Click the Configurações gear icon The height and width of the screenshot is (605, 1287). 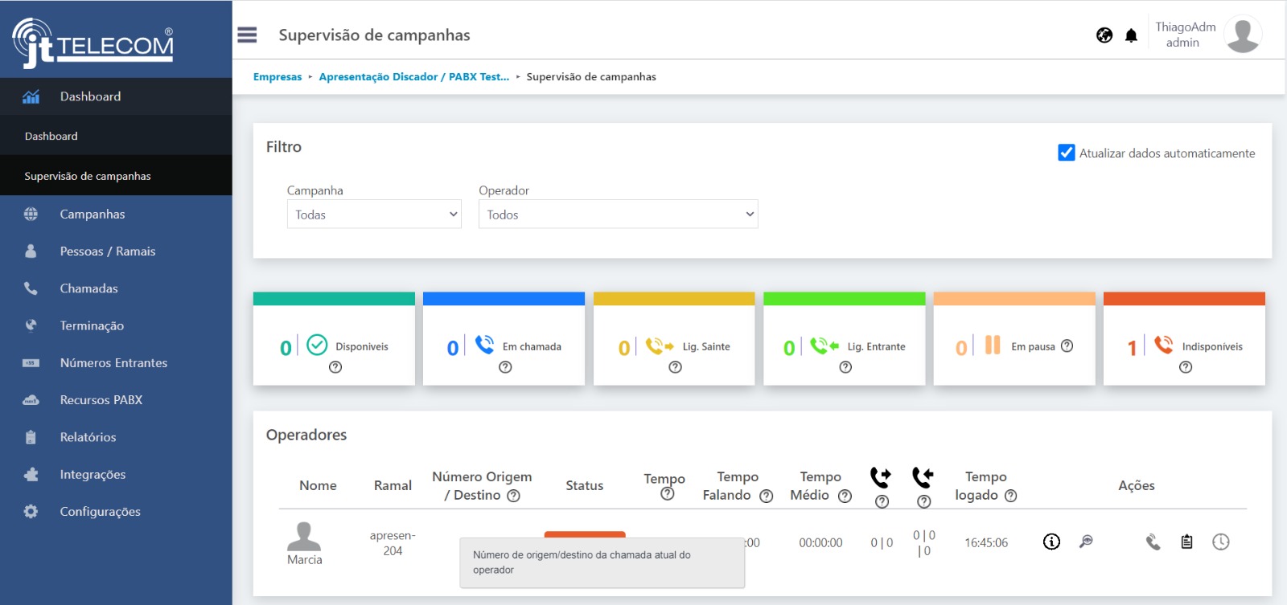31,511
